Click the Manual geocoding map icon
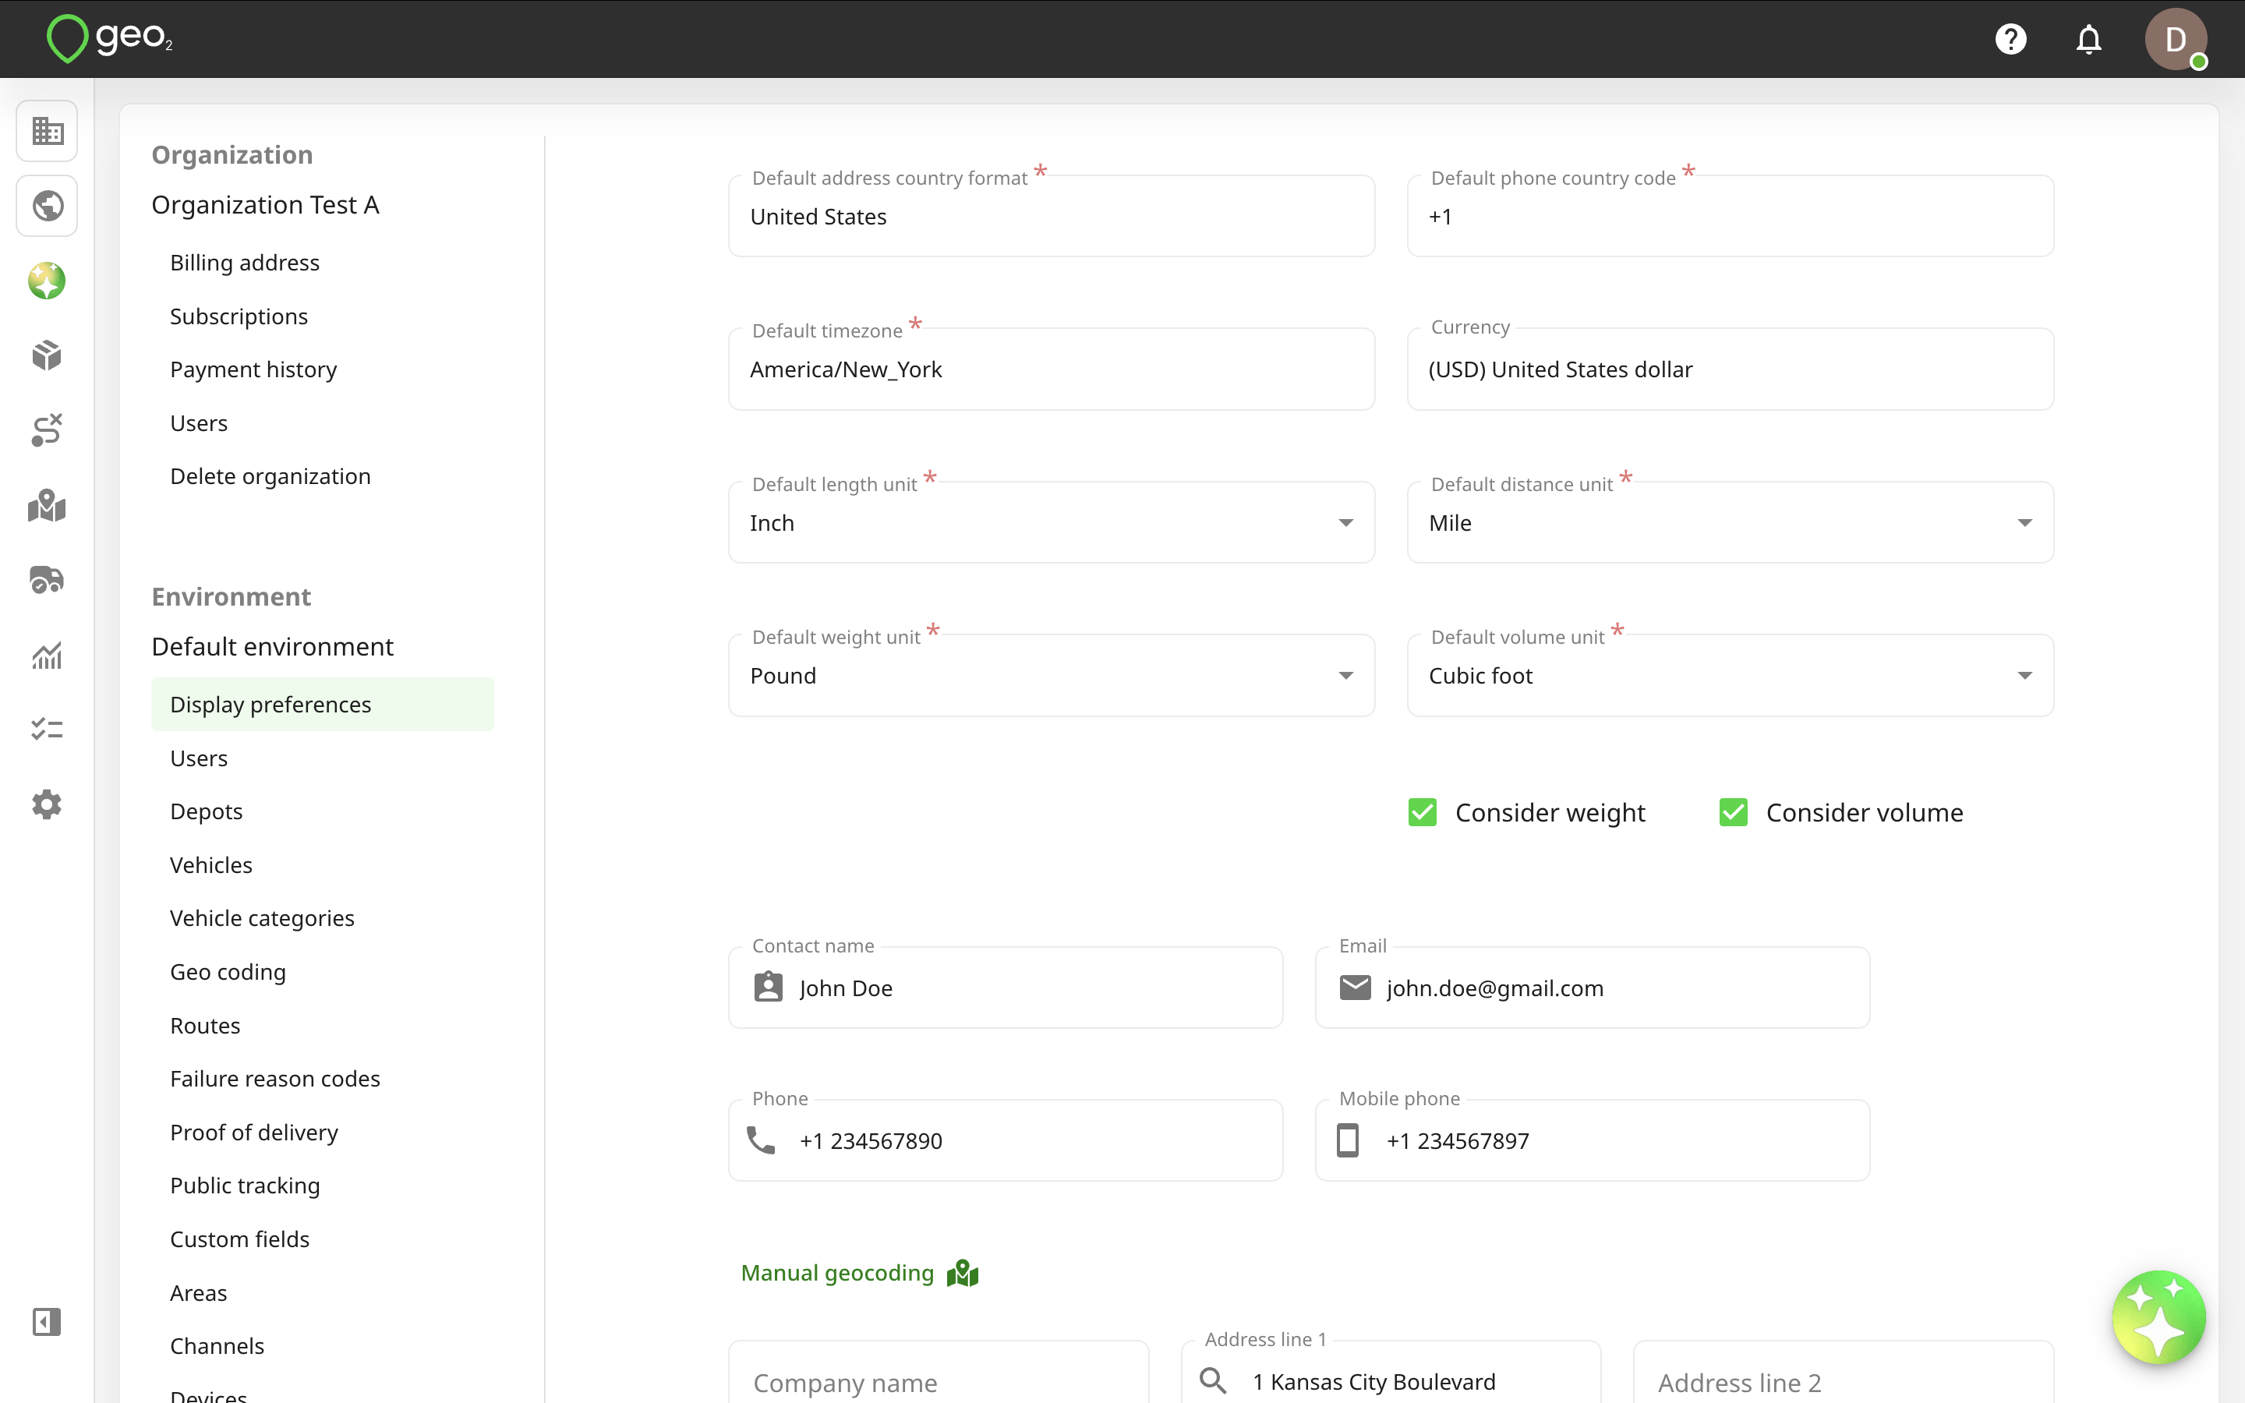The width and height of the screenshot is (2245, 1403). point(963,1273)
